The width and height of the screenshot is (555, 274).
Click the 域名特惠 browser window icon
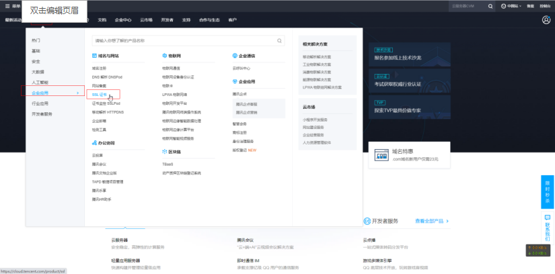(x=381, y=155)
